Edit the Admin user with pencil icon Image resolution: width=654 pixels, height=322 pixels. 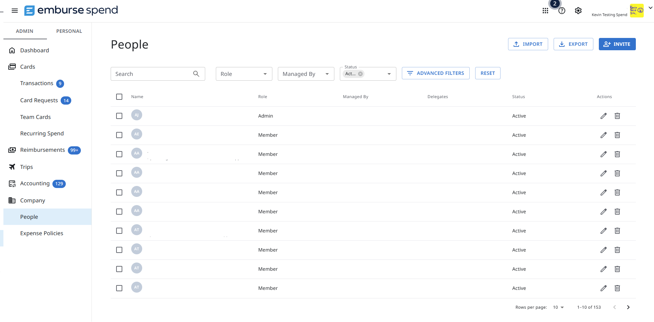pos(604,116)
